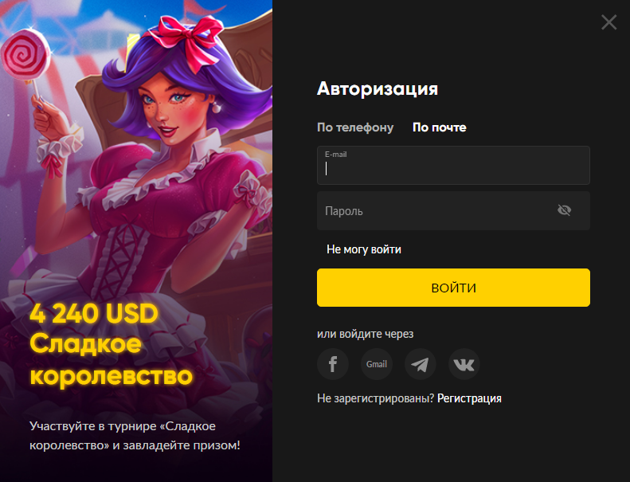Viewport: 630px width, 482px height.
Task: Switch to the 'По телефону' tab
Action: point(355,127)
